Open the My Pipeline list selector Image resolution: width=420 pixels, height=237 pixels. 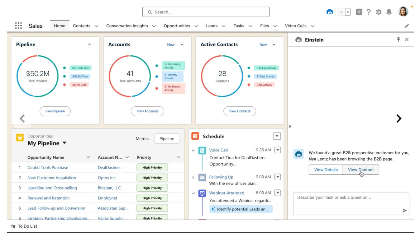pos(64,143)
